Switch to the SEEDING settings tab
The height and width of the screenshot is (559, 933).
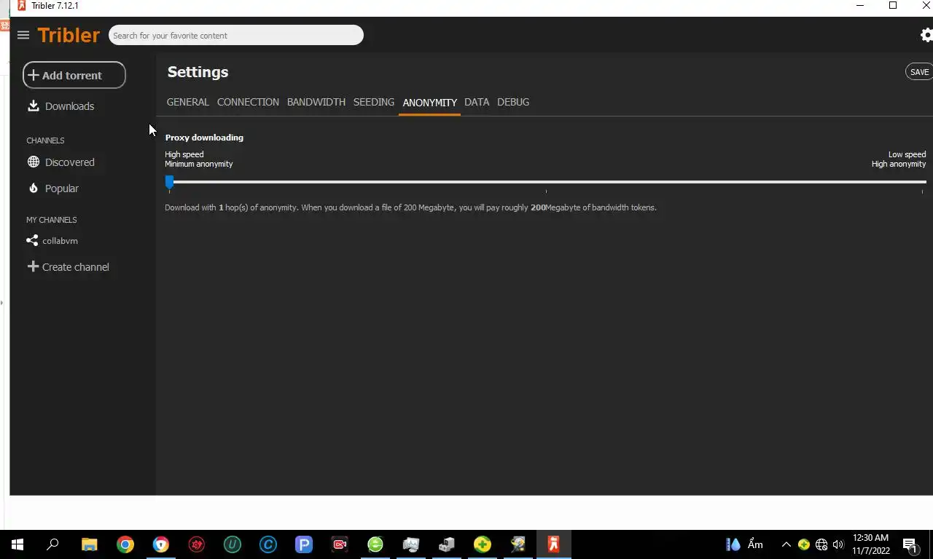coord(374,102)
